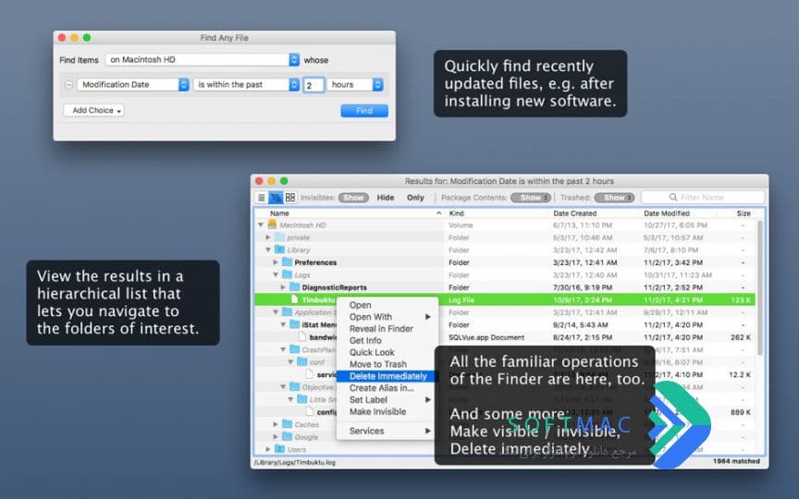The width and height of the screenshot is (799, 499).
Task: Open the Add Choice dropdown
Action: coord(93,111)
